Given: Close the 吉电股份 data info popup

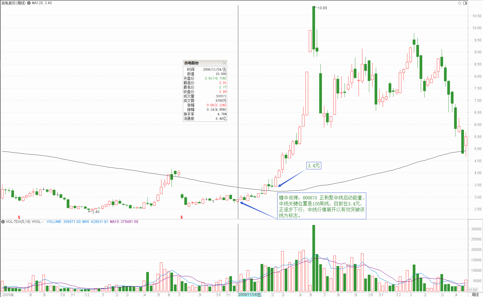Looking at the screenshot, I should 224,63.
